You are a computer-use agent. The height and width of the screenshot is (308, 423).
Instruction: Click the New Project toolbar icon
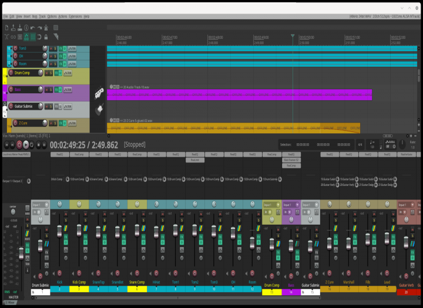(x=5, y=27)
